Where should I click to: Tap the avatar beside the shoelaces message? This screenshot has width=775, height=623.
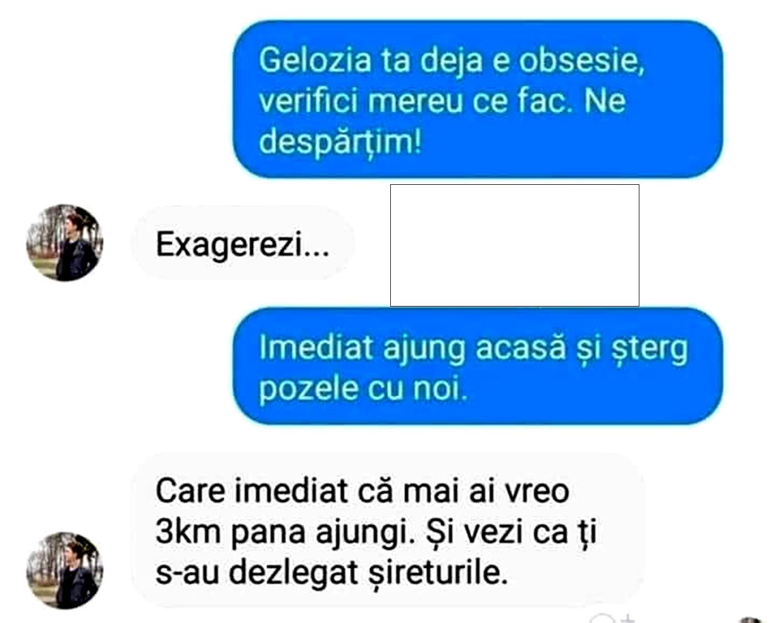point(65,570)
